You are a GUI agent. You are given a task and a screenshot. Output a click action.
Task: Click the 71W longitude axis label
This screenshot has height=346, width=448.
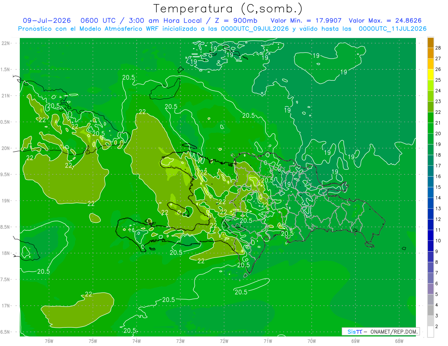coord(268,341)
